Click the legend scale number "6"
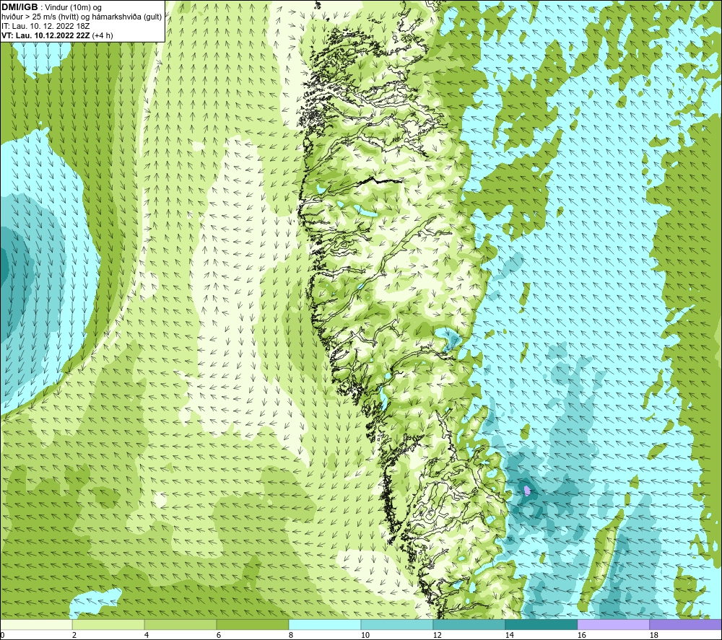Viewport: 722px width, 640px height. tap(219, 635)
